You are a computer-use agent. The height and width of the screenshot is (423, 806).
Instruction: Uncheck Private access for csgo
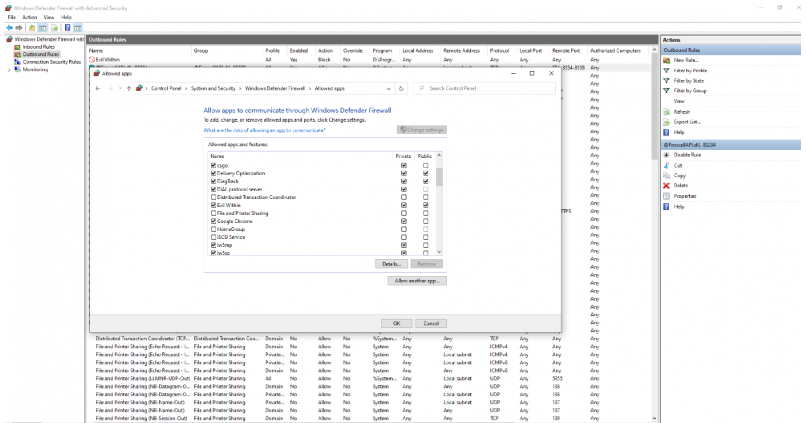[404, 165]
